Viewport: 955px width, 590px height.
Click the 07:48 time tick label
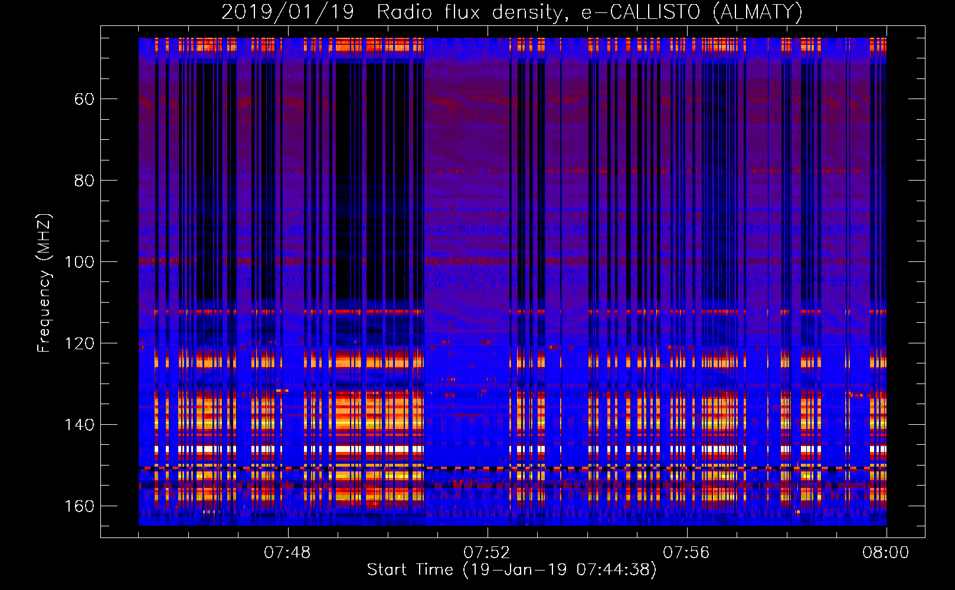[x=287, y=552]
